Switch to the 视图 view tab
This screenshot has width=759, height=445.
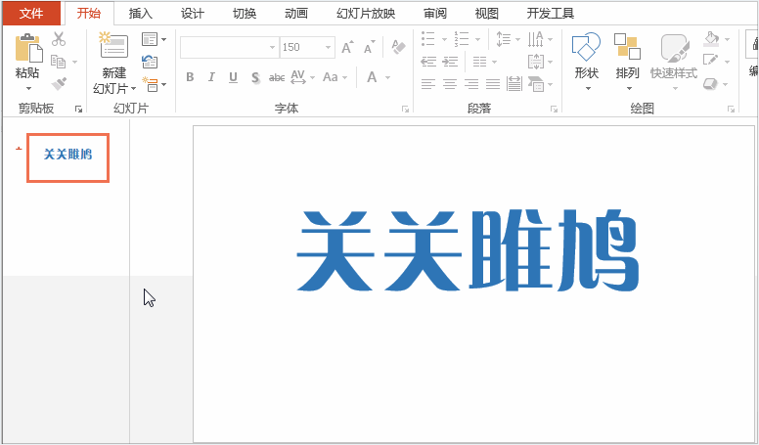tap(486, 13)
